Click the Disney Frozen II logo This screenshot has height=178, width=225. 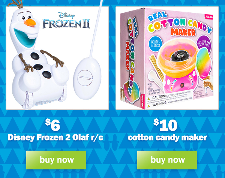click(66, 21)
